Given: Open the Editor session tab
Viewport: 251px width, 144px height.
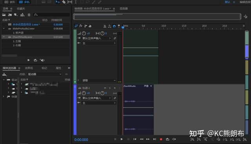Looking at the screenshot, I should 93,9.
